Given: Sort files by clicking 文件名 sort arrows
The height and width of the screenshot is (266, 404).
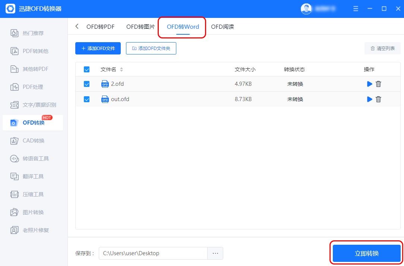Looking at the screenshot, I should [121, 69].
